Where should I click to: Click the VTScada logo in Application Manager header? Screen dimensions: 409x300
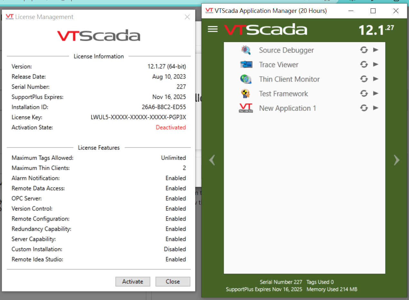pos(265,30)
